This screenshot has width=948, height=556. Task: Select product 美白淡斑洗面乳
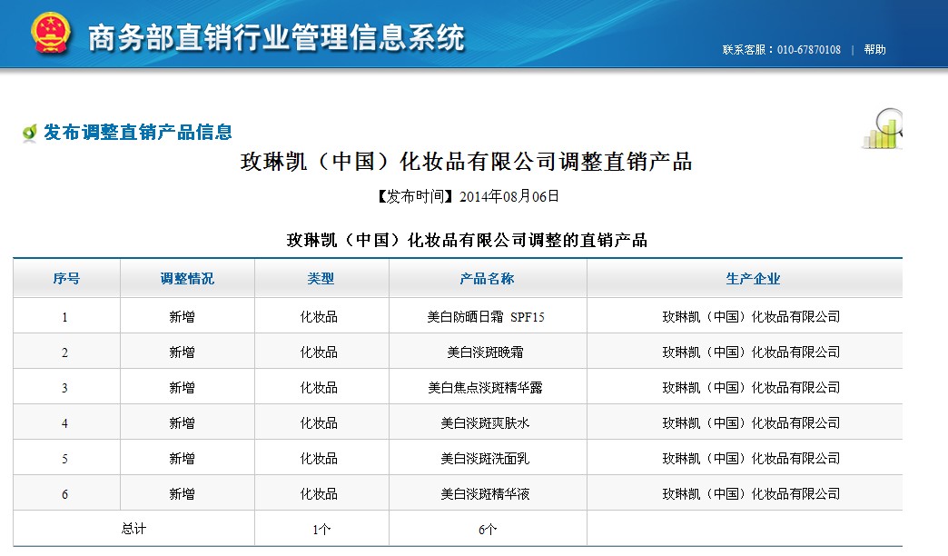click(486, 459)
